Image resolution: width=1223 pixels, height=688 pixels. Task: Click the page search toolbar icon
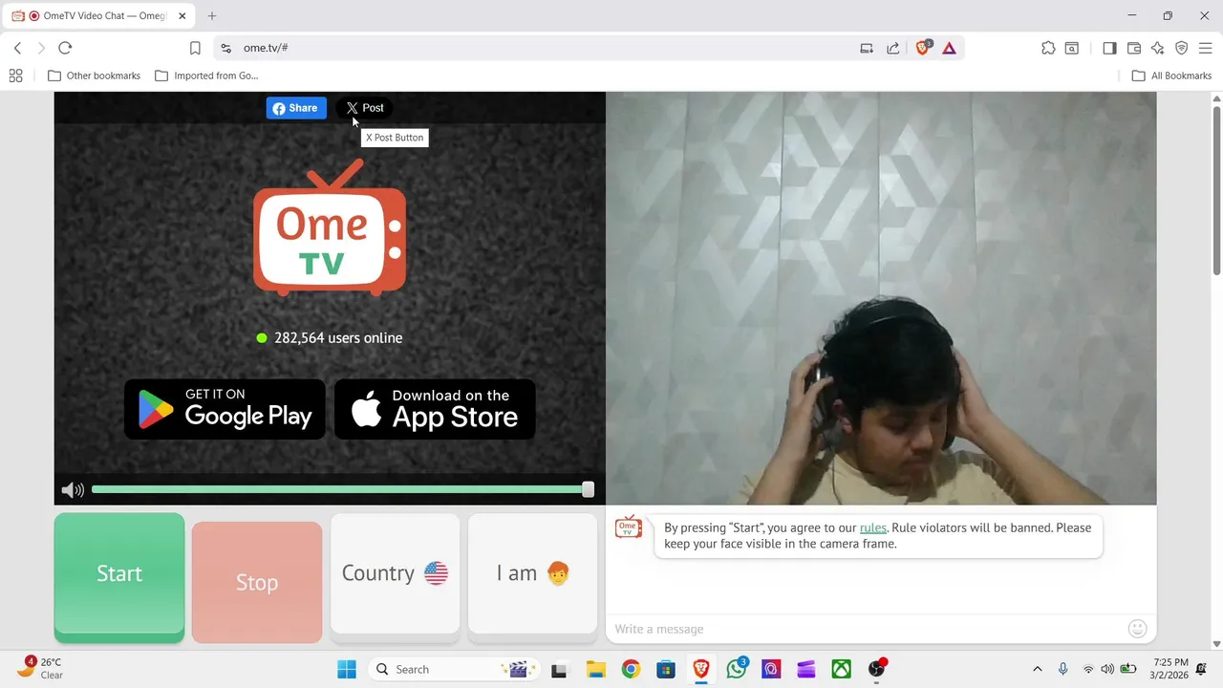pos(1073,48)
